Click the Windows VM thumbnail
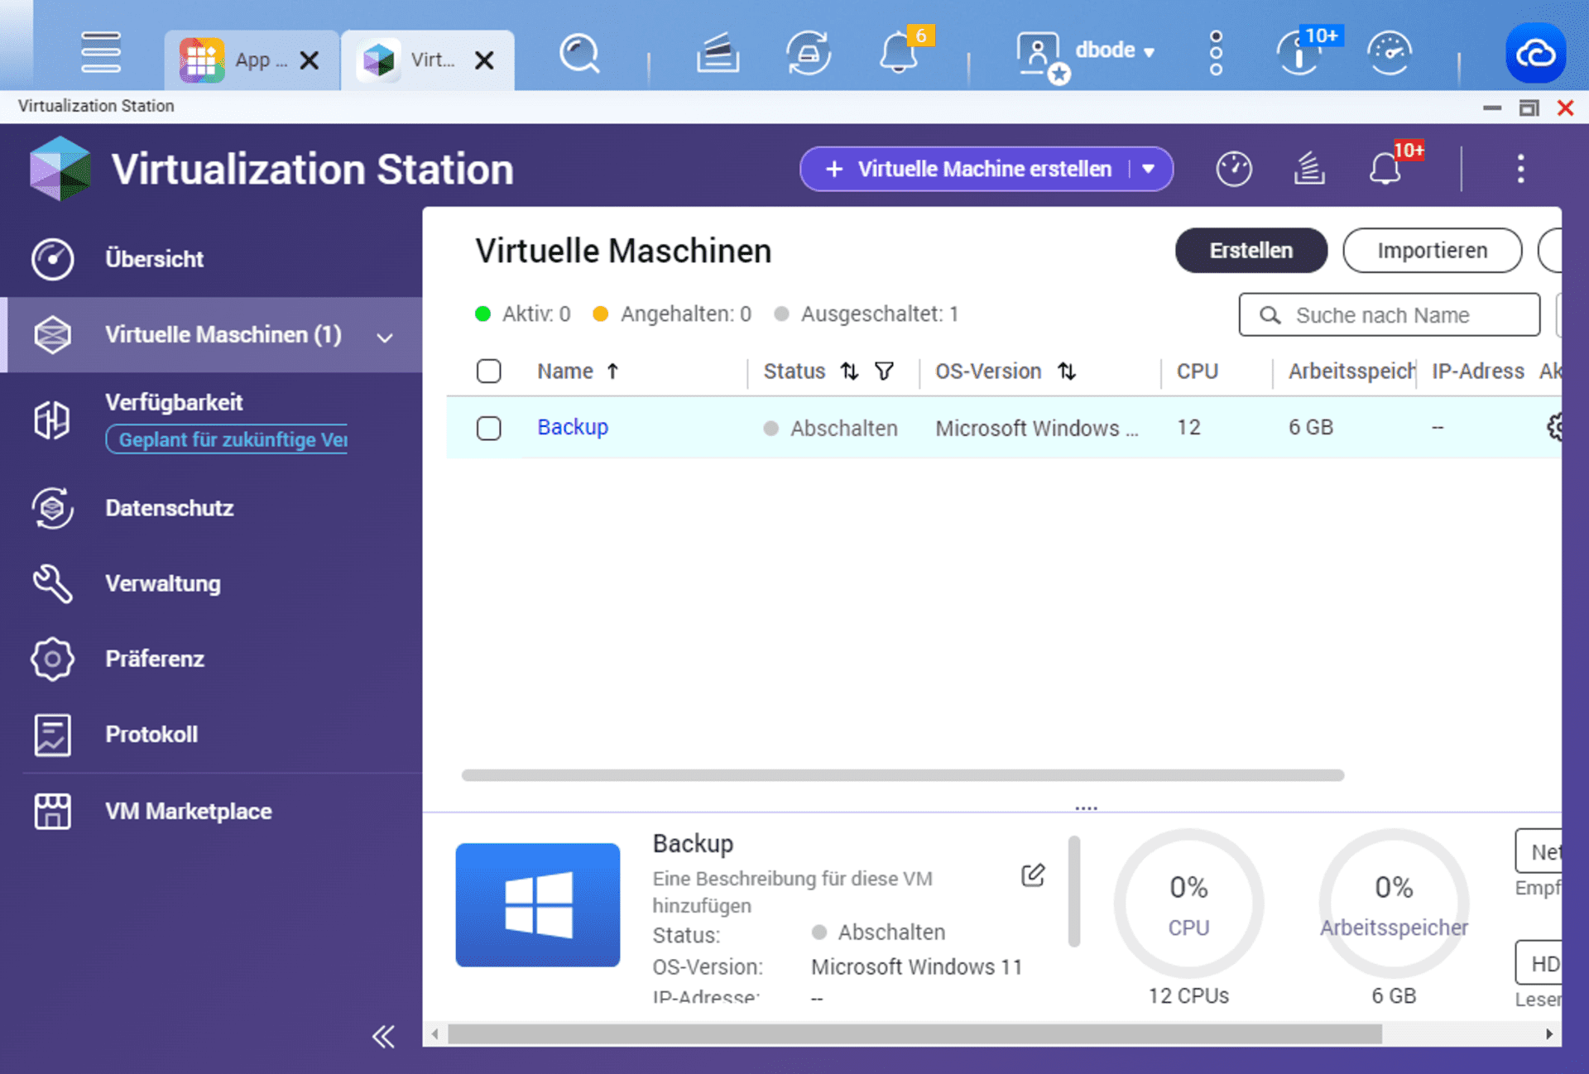 [538, 904]
